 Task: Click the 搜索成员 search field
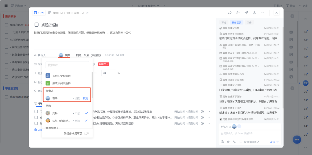67,65
